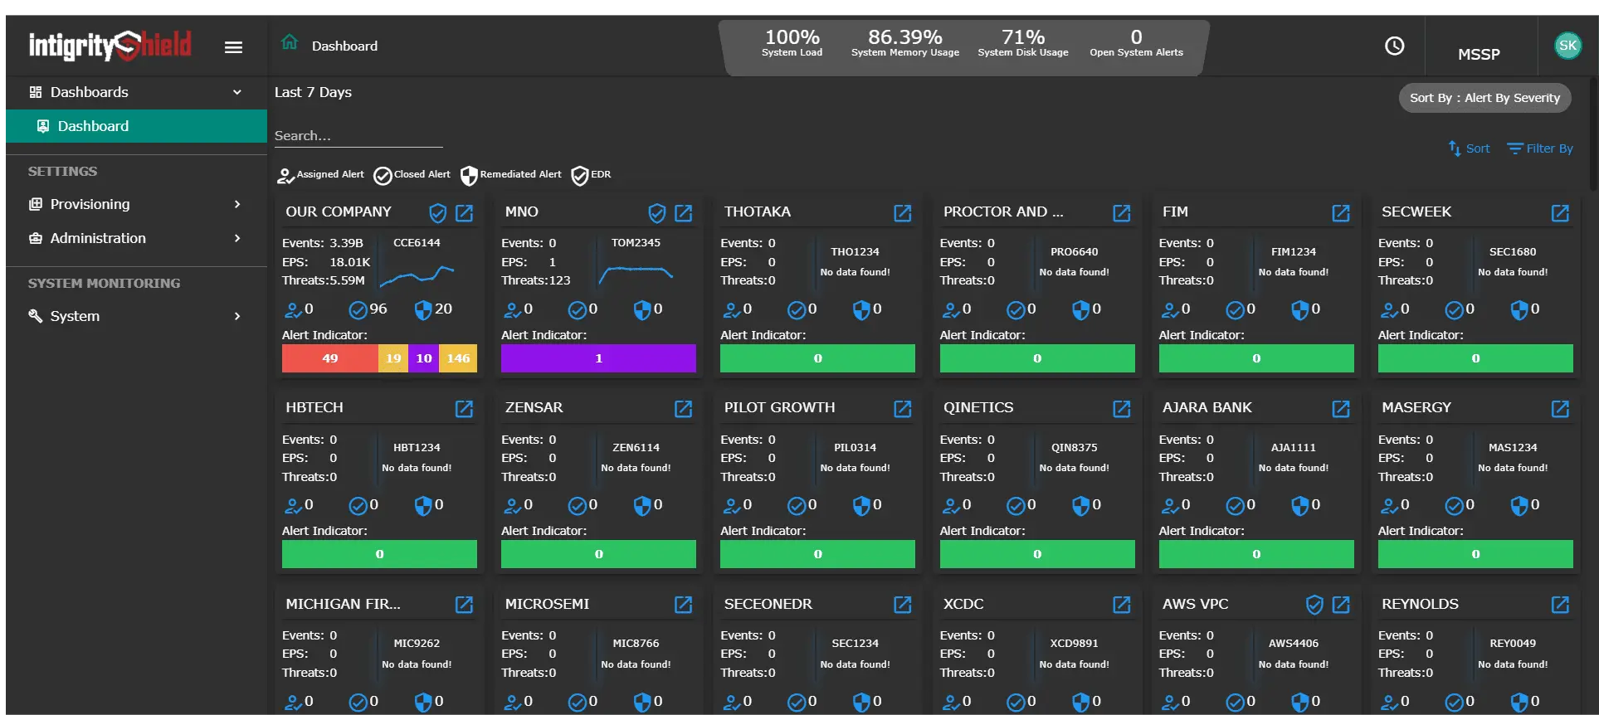Open the clock time-range icon

(1394, 46)
